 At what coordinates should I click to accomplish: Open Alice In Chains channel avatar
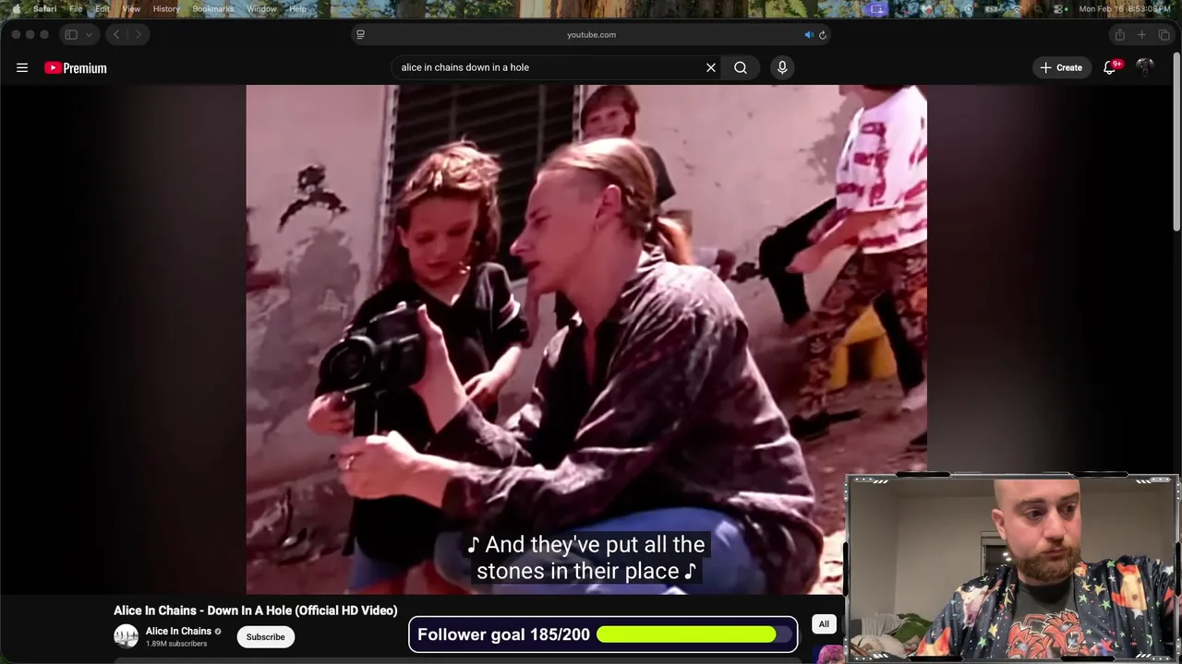point(126,636)
